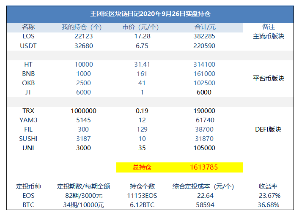Click the HT total 314100
Viewport: 299px width, 213px height.
click(x=204, y=65)
